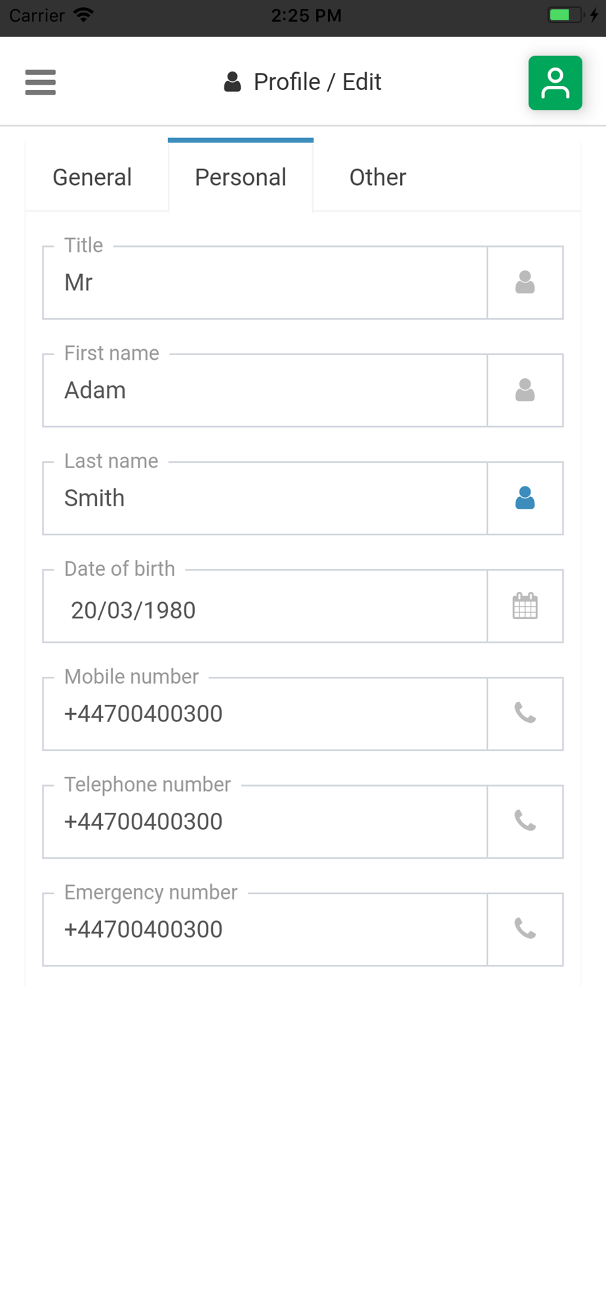Image resolution: width=606 pixels, height=1313 pixels.
Task: Click the blue person icon beside Last name
Action: click(x=525, y=498)
